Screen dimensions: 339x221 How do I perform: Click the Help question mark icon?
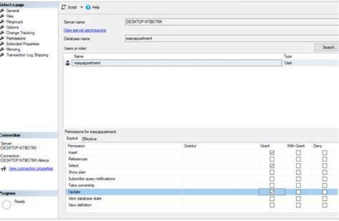tap(88, 8)
